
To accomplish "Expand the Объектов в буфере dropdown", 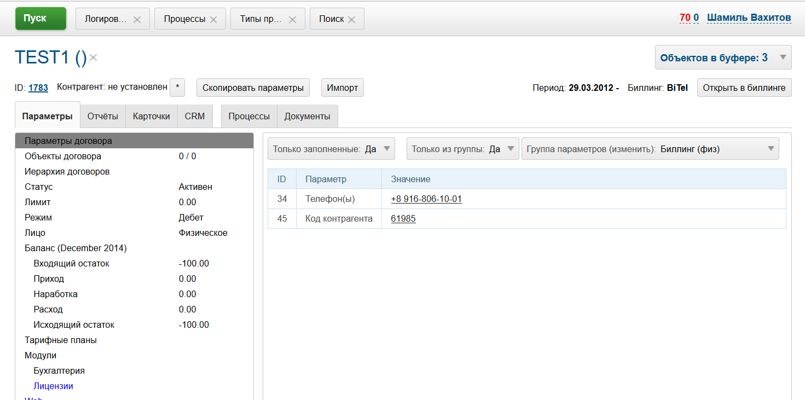I will coord(783,57).
